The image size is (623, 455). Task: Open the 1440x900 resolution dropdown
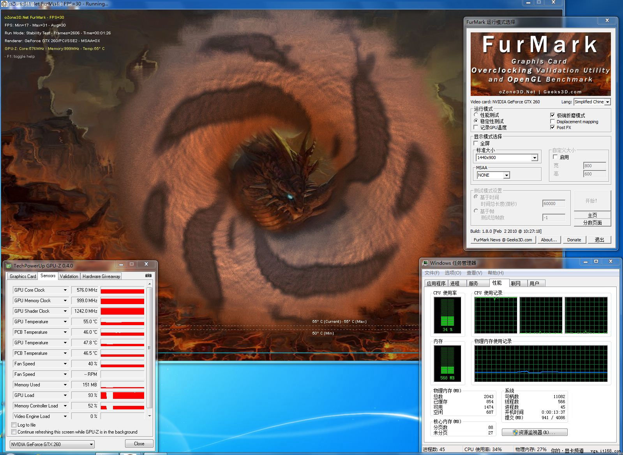point(535,158)
